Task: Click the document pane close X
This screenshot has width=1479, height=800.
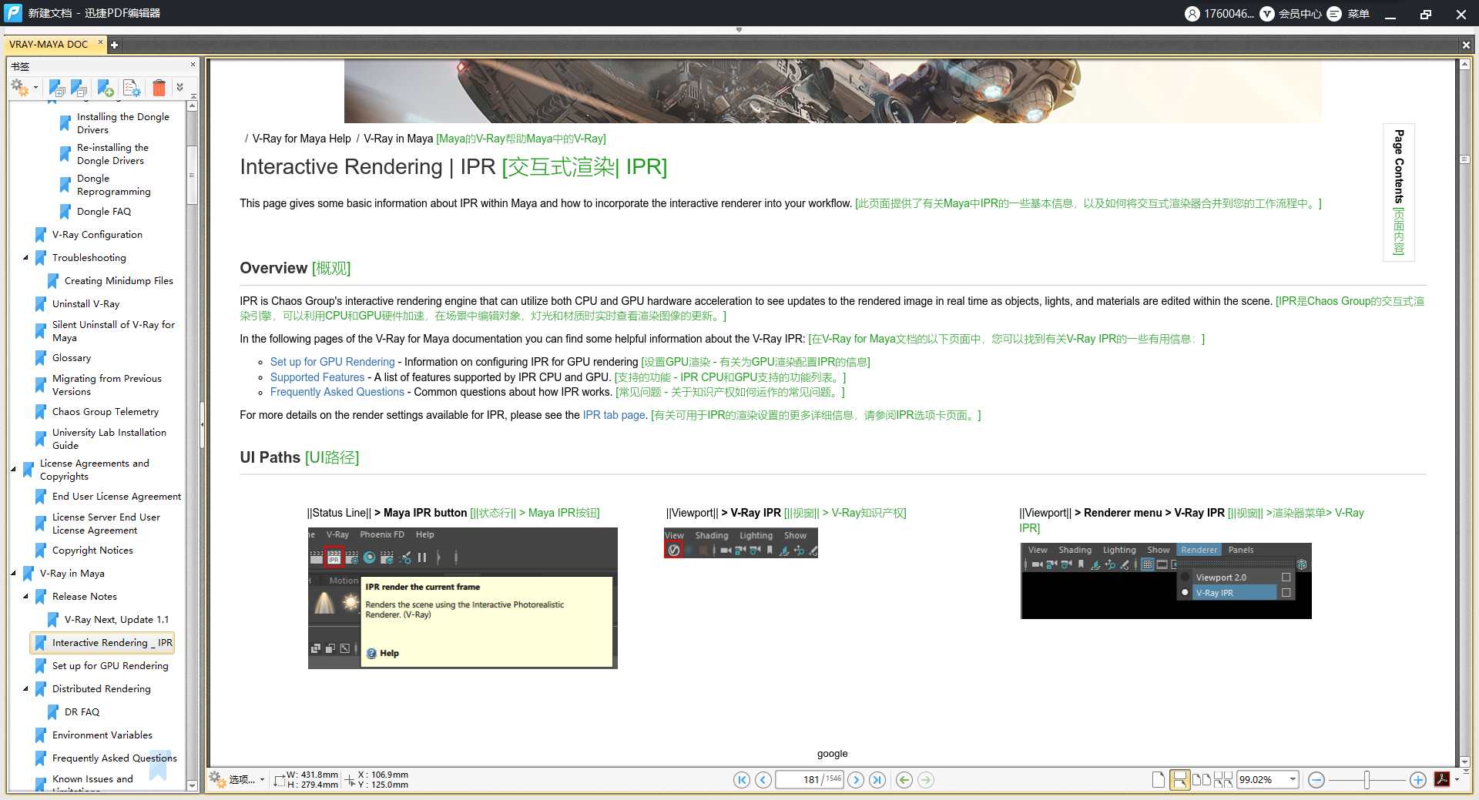Action: (x=1466, y=45)
